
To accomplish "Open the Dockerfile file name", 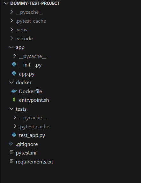I will [30, 91].
